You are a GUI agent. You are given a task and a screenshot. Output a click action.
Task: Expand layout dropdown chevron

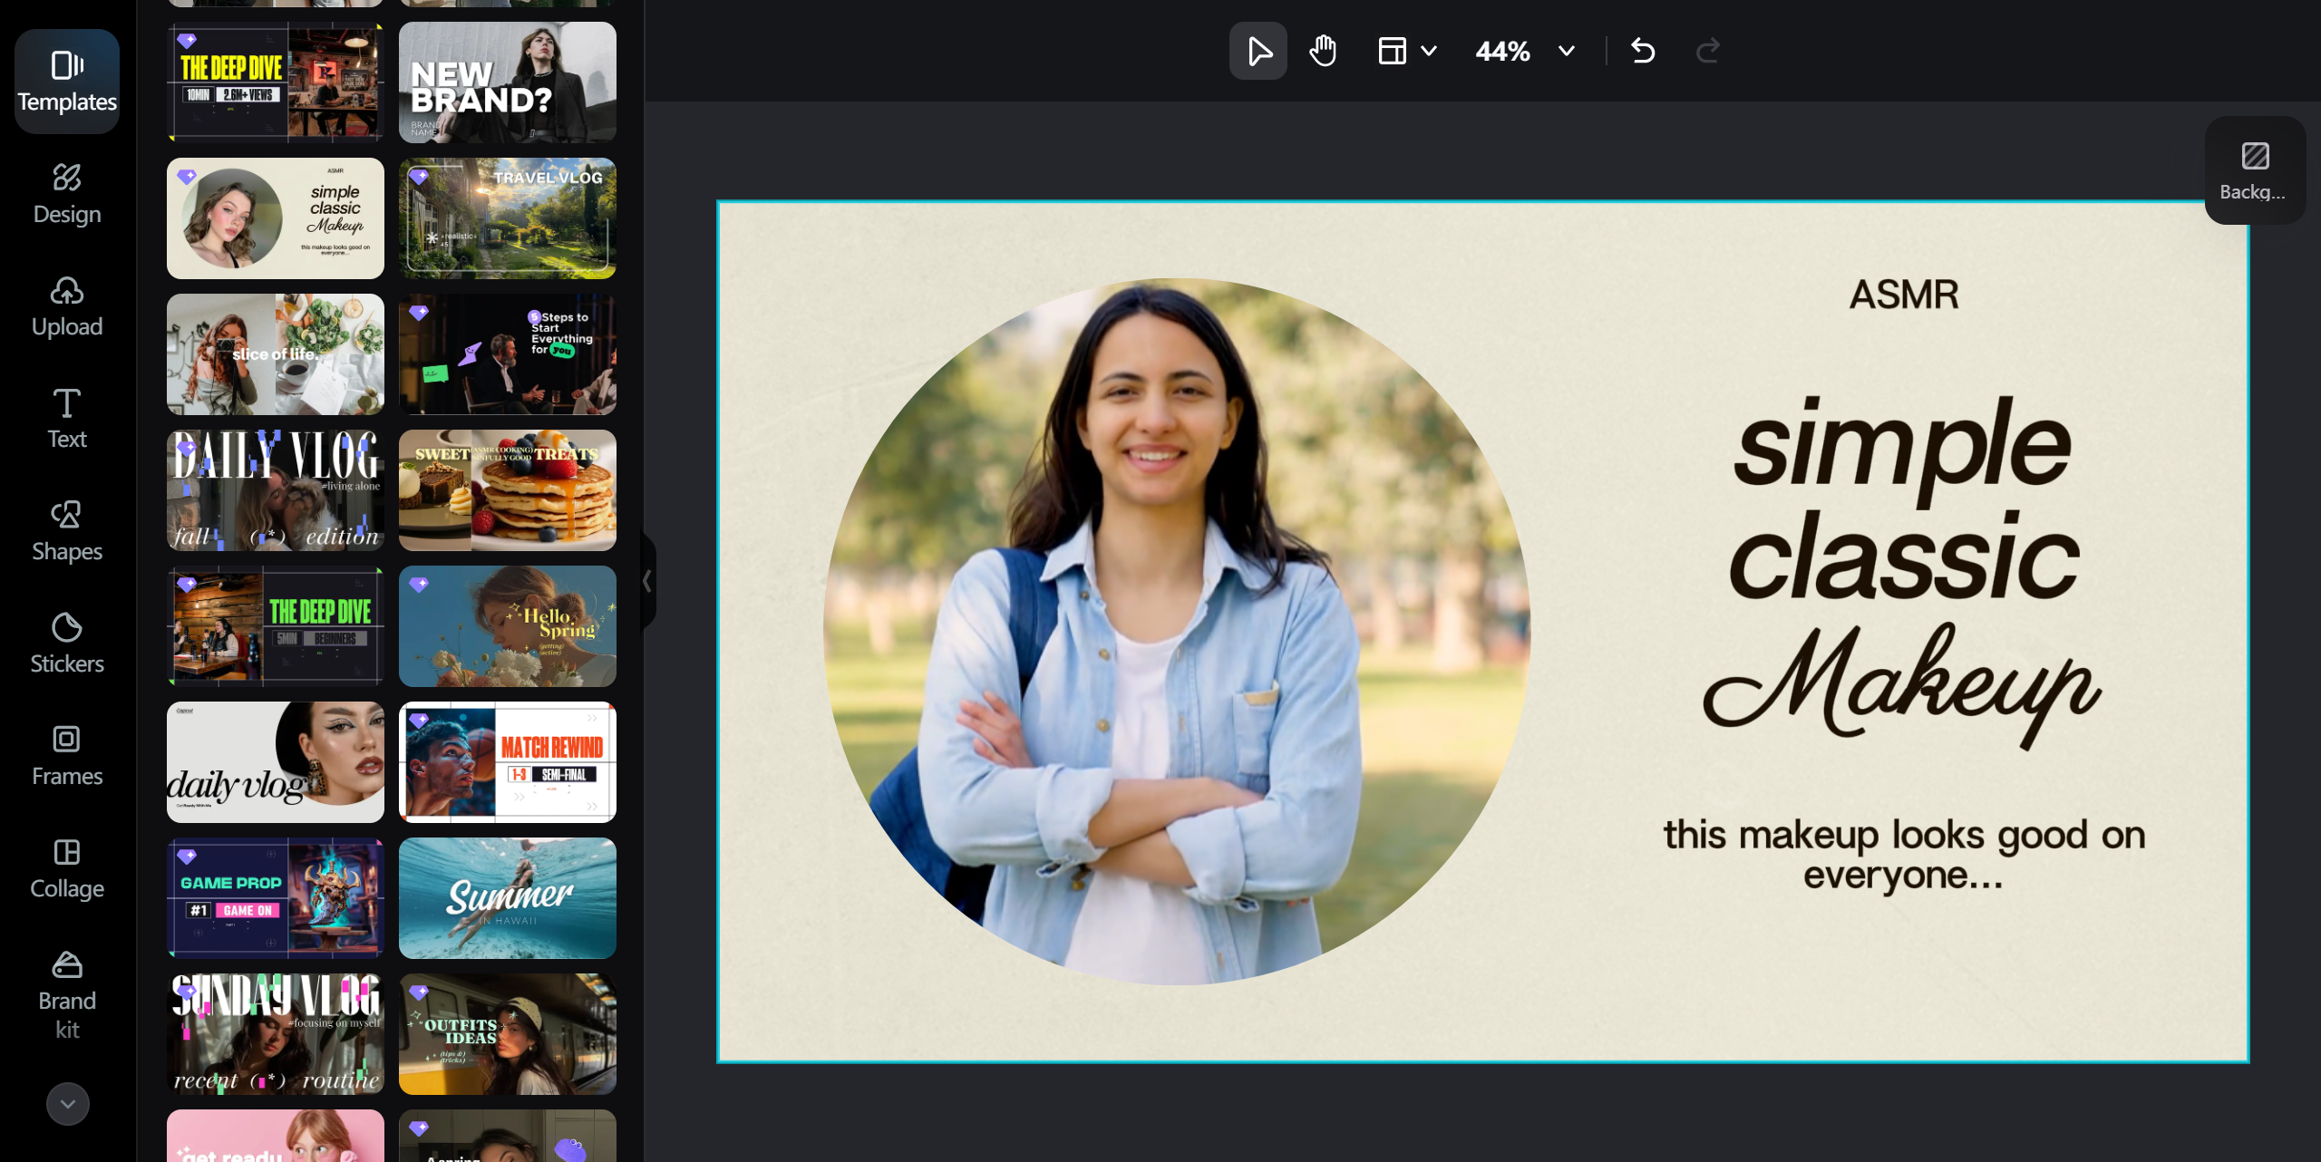[1429, 51]
